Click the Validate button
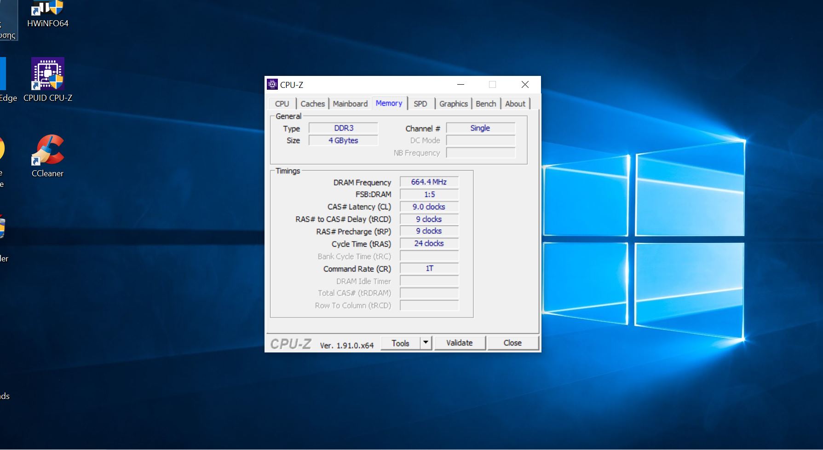This screenshot has width=823, height=450. [x=460, y=343]
